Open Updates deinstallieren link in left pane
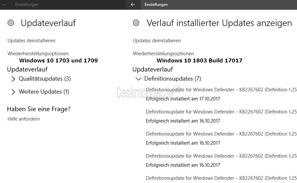The image size is (297, 183). [x=32, y=41]
